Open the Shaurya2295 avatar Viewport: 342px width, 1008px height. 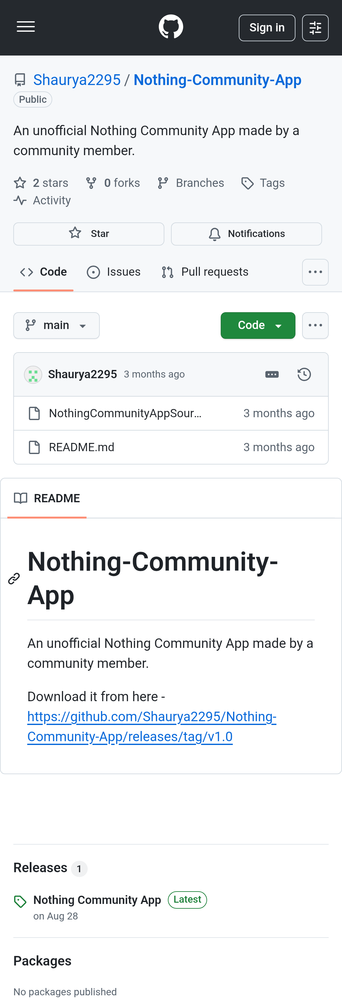33,374
